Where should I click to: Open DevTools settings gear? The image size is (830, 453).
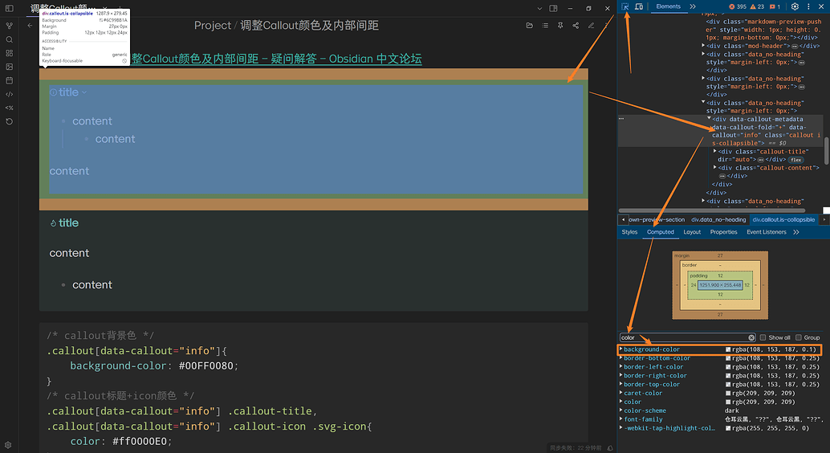pos(795,6)
